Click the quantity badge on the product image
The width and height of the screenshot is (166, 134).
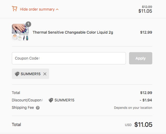coord(29,24)
